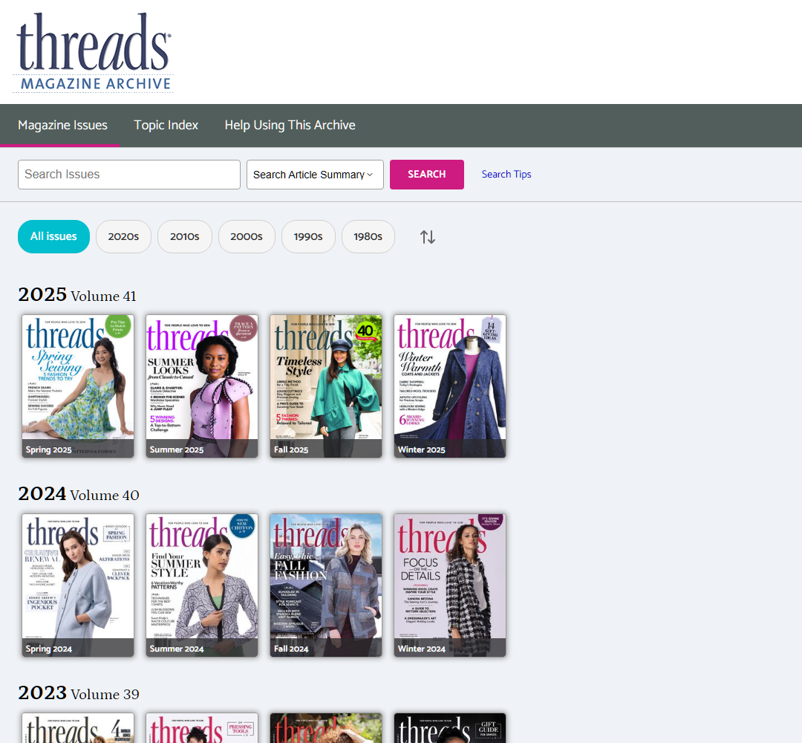The width and height of the screenshot is (802, 743).
Task: Switch to the Topic Index section
Action: (166, 125)
